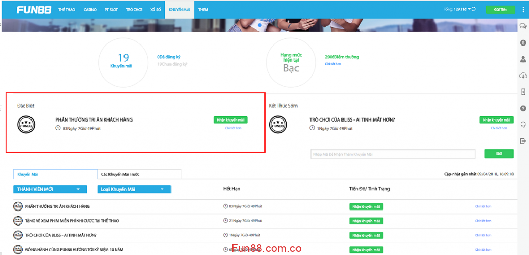This screenshot has width=529, height=255.
Task: Click the dollar coin sidebar icon
Action: 523,43
